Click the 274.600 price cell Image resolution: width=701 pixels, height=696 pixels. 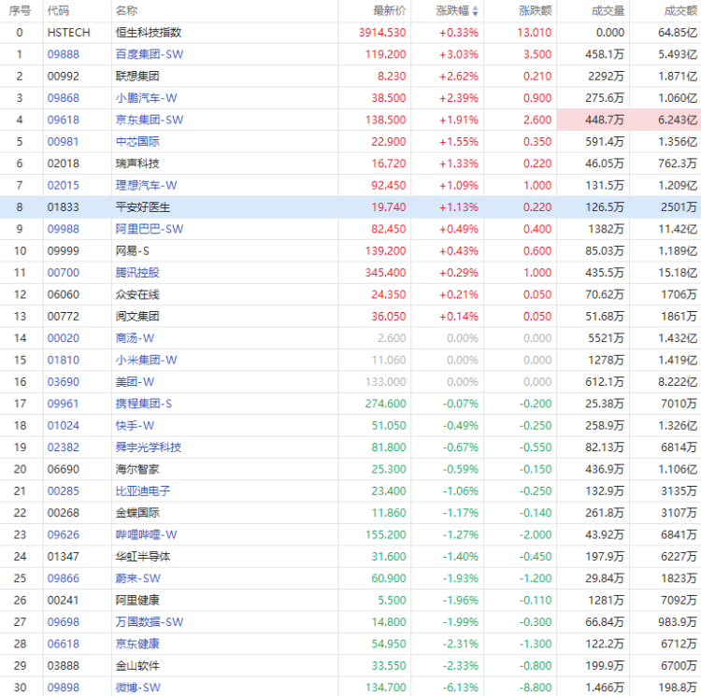click(385, 404)
